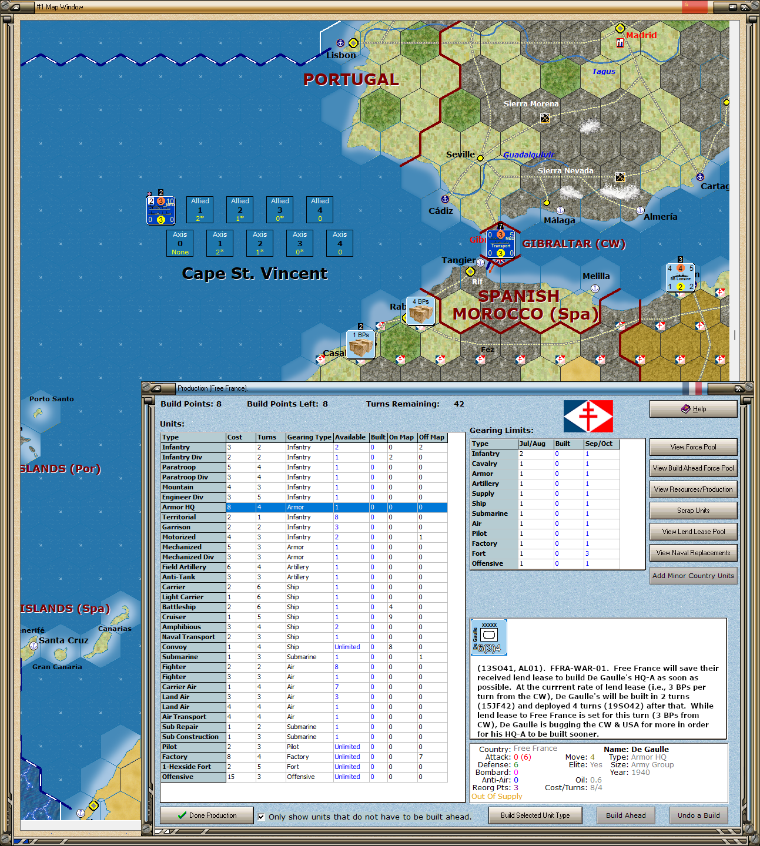Viewport: 760px width, 846px height.
Task: Select the Carrier Air unit row
Action: pyautogui.click(x=304, y=687)
